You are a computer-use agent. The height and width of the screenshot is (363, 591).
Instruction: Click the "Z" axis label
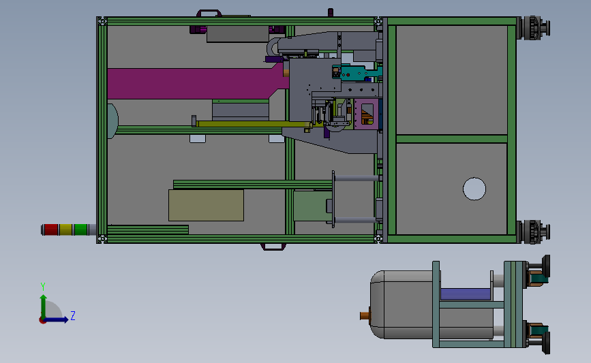point(73,315)
